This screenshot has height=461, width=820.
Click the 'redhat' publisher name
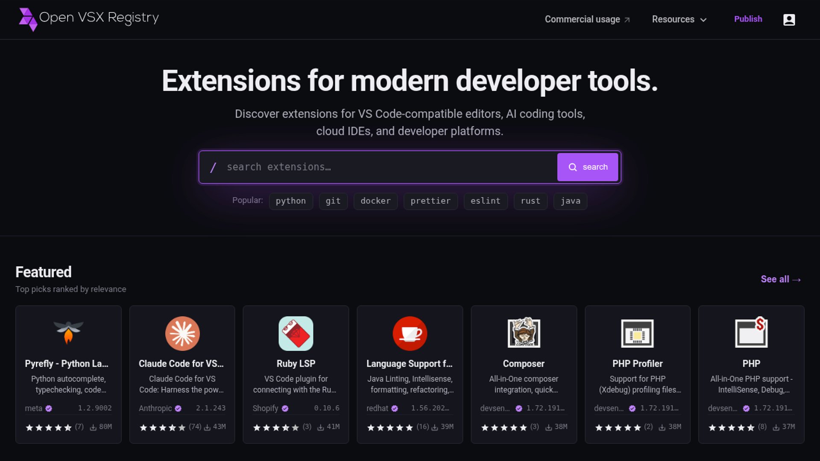[377, 408]
